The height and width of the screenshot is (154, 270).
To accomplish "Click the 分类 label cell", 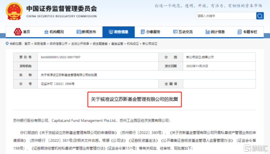I will pyautogui.click(x=171, y=57).
